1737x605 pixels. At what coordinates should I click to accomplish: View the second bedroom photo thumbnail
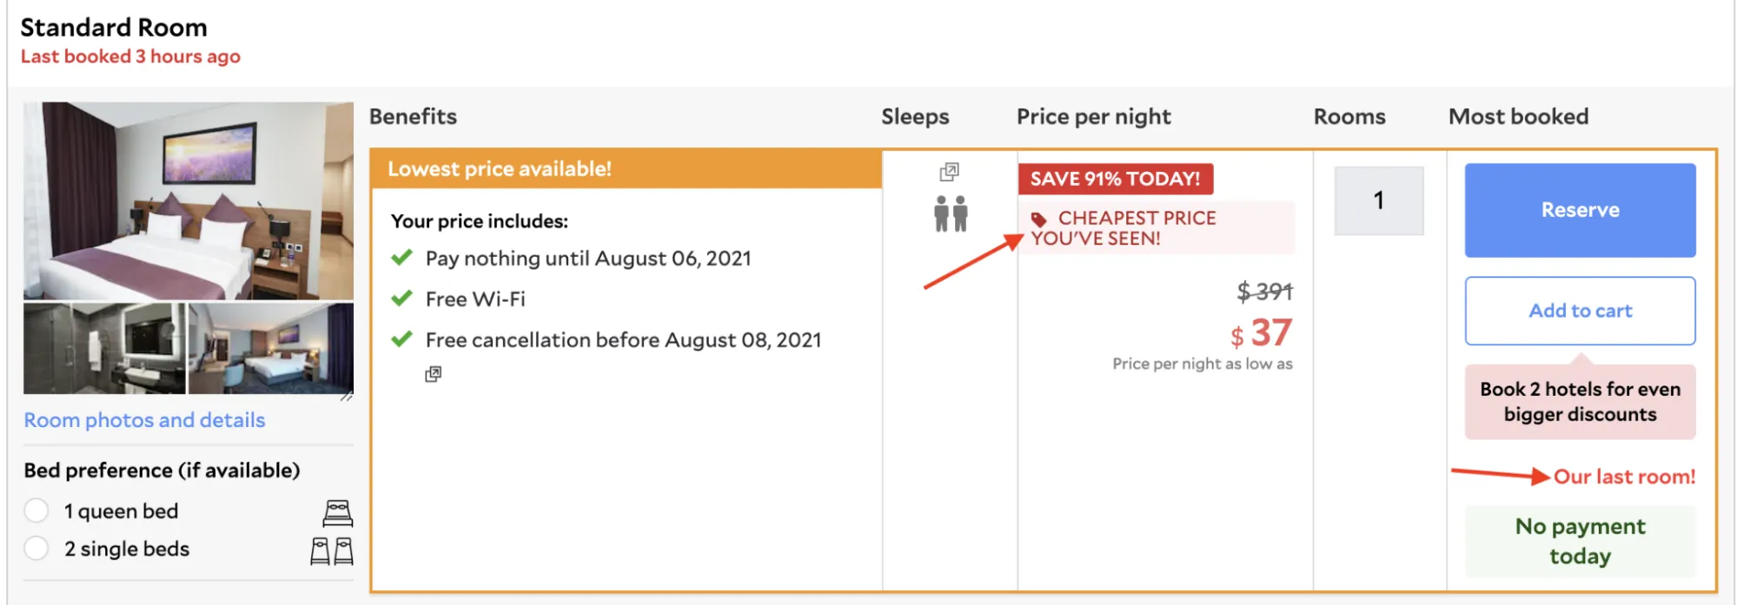271,348
